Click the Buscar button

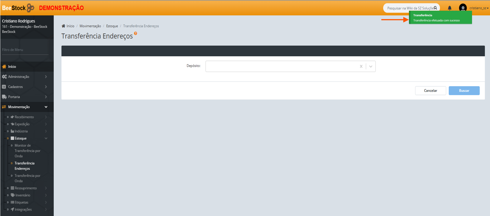coord(464,91)
